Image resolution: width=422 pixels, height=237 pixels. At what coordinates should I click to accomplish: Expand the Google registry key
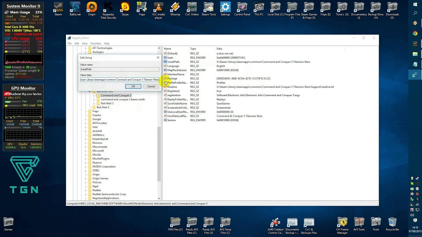pos(85,119)
